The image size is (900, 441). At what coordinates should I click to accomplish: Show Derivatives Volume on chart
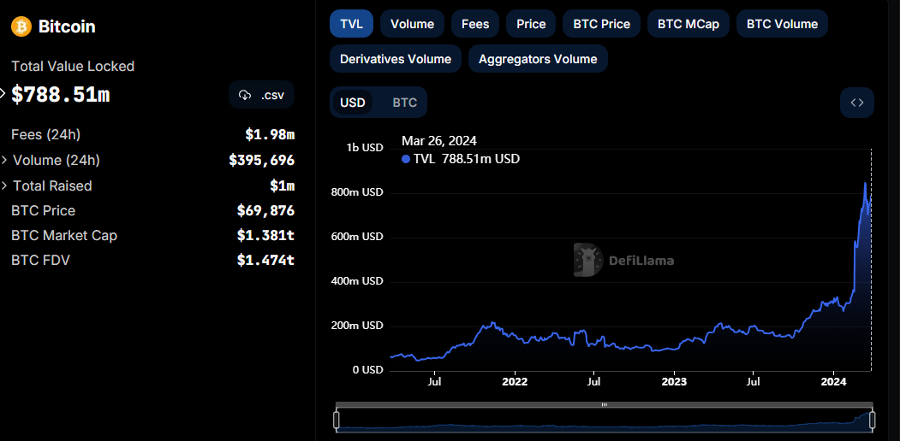pos(396,58)
